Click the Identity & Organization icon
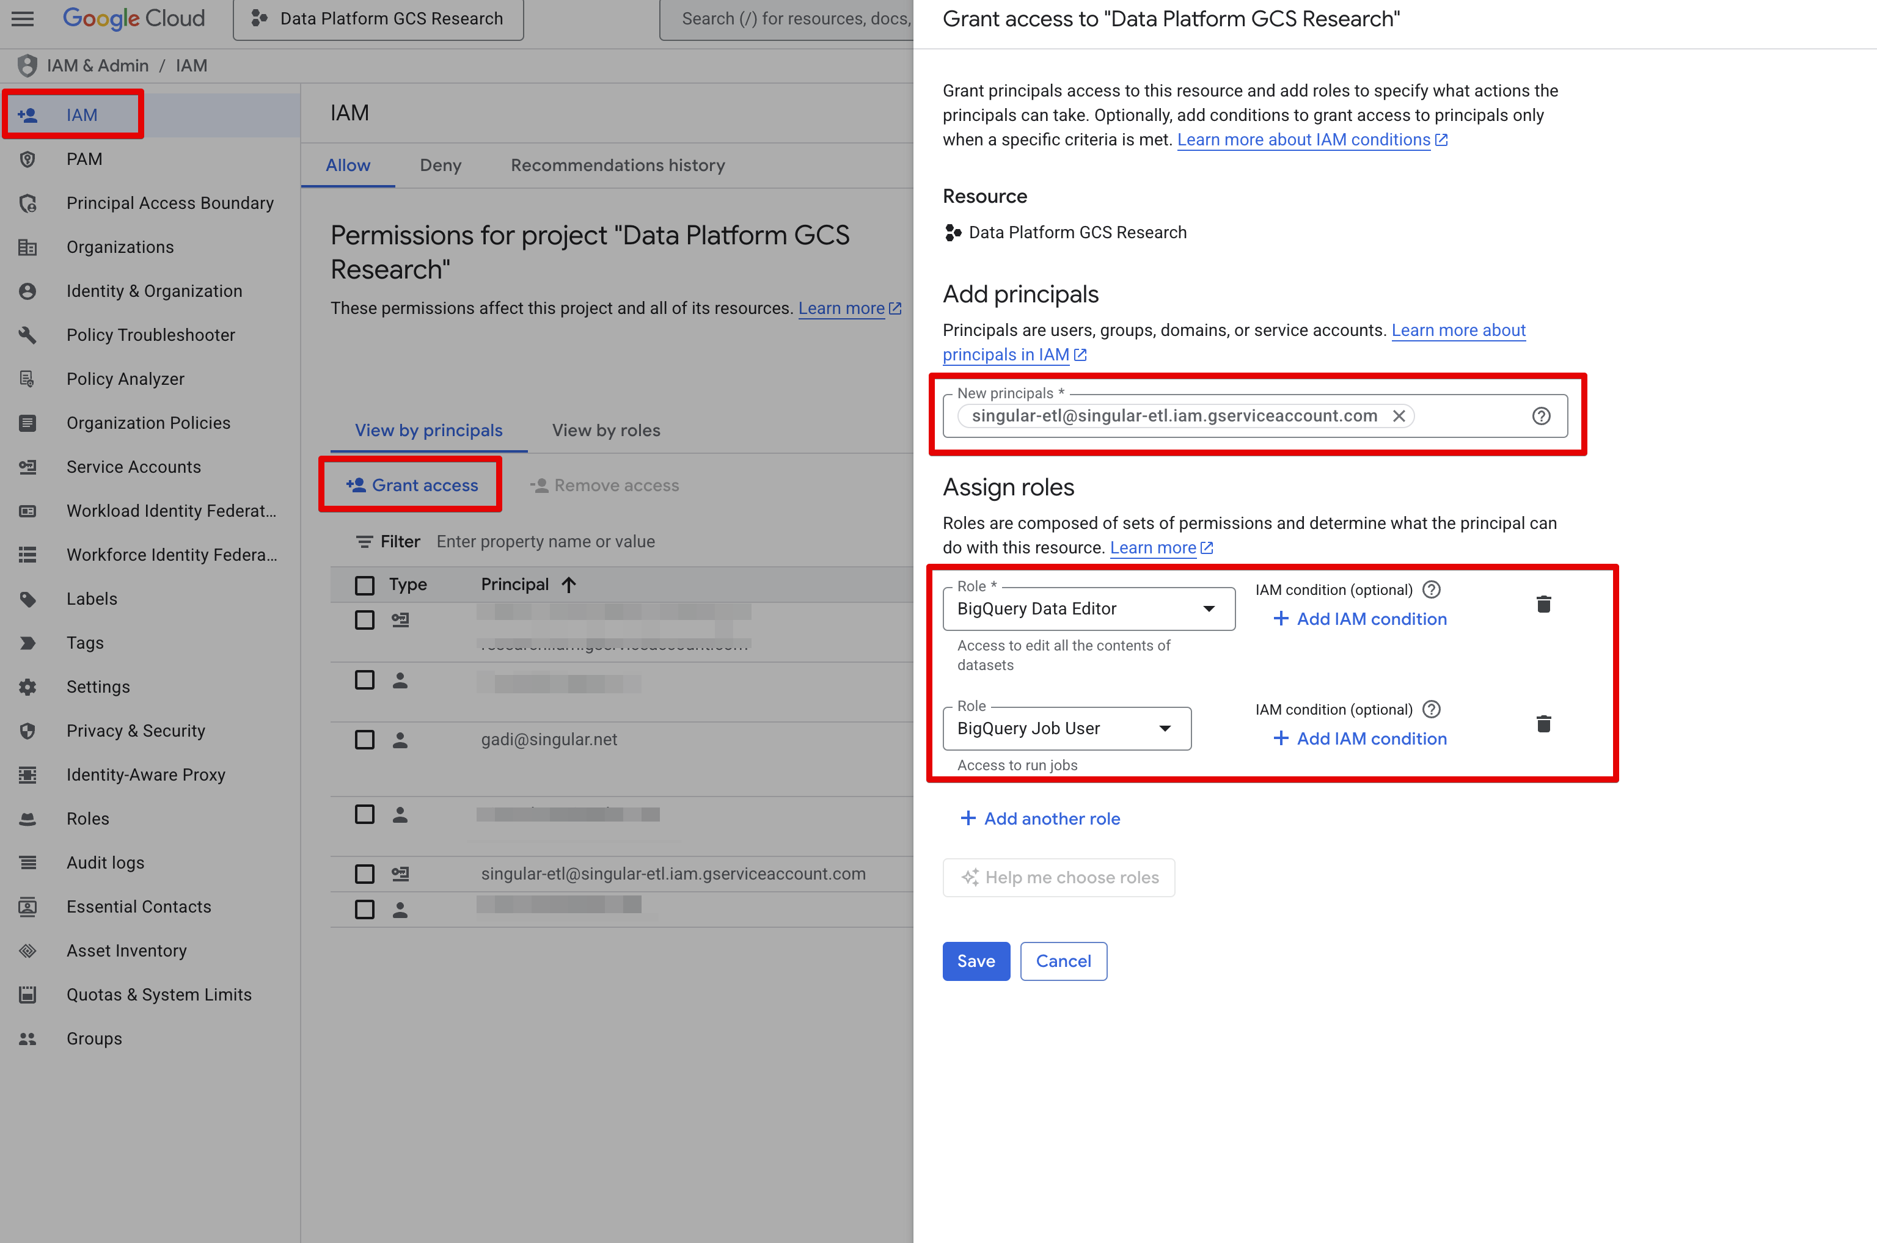Image resolution: width=1877 pixels, height=1243 pixels. [27, 291]
